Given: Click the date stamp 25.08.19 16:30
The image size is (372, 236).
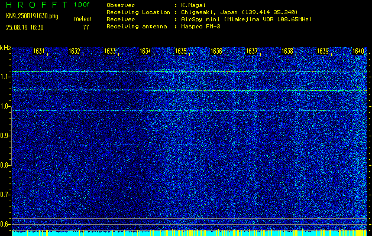Looking at the screenshot, I should [25, 28].
